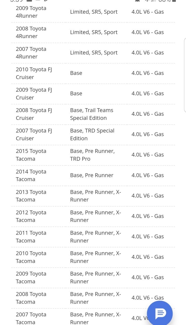Viewport: 186px width, 325px height.
Task: Click the 2007 Toyota Tacoma vehicle name
Action: tap(31, 318)
